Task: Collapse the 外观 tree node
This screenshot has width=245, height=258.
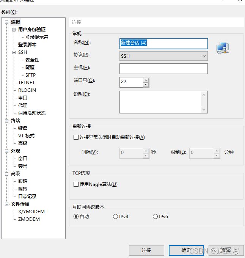Action: pos(6,151)
